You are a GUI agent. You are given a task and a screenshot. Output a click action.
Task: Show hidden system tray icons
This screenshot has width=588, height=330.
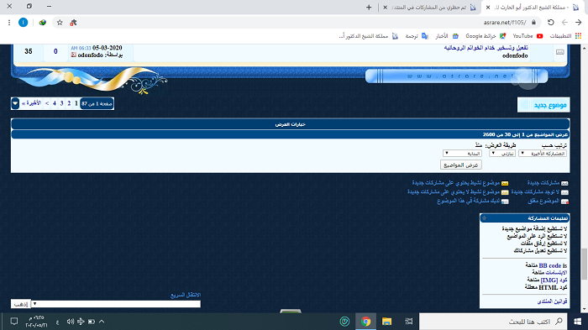102,322
